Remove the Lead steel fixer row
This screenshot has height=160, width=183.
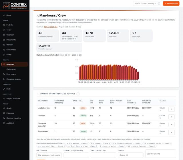172,109
